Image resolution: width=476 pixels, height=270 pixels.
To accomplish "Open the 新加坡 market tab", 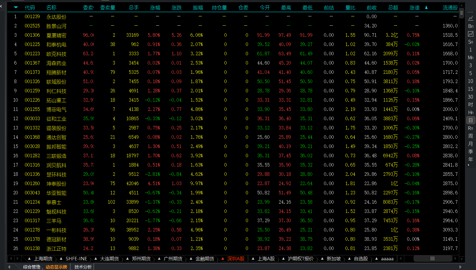I will click(x=334, y=259).
